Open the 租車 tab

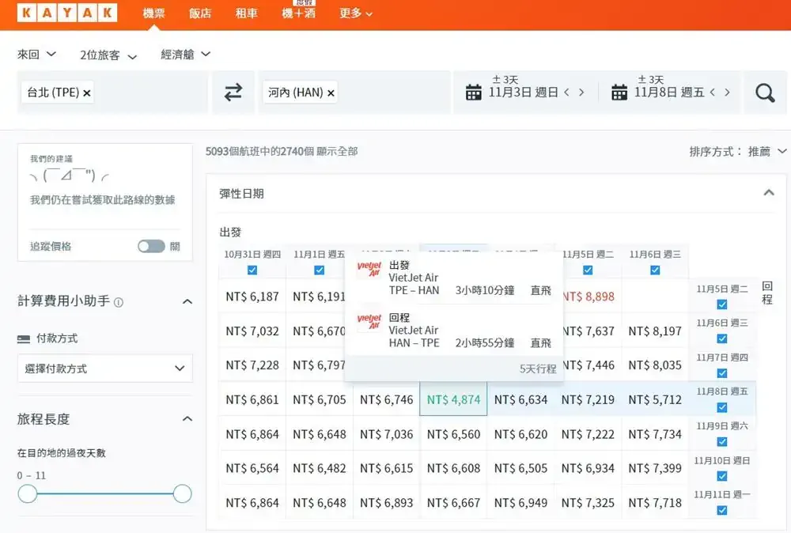pyautogui.click(x=246, y=13)
